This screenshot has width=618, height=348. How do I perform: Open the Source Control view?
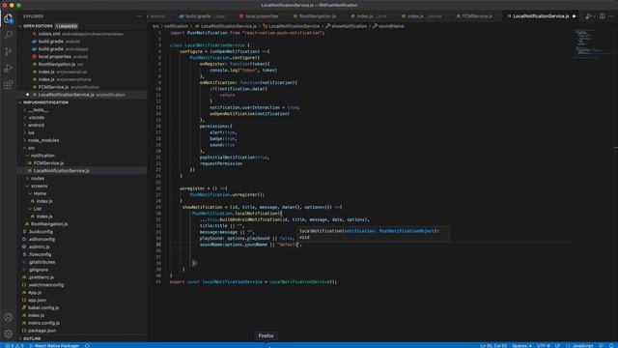point(9,51)
